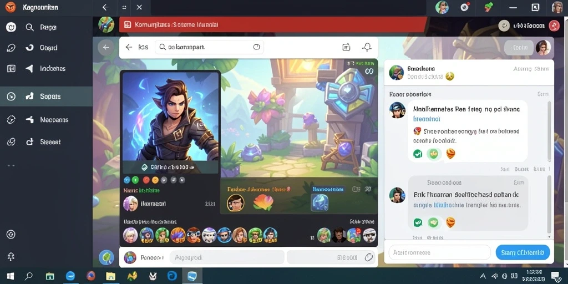Image resolution: width=568 pixels, height=284 pixels.
Task: Click the gray smiley circle on header bar
Action: [504, 26]
